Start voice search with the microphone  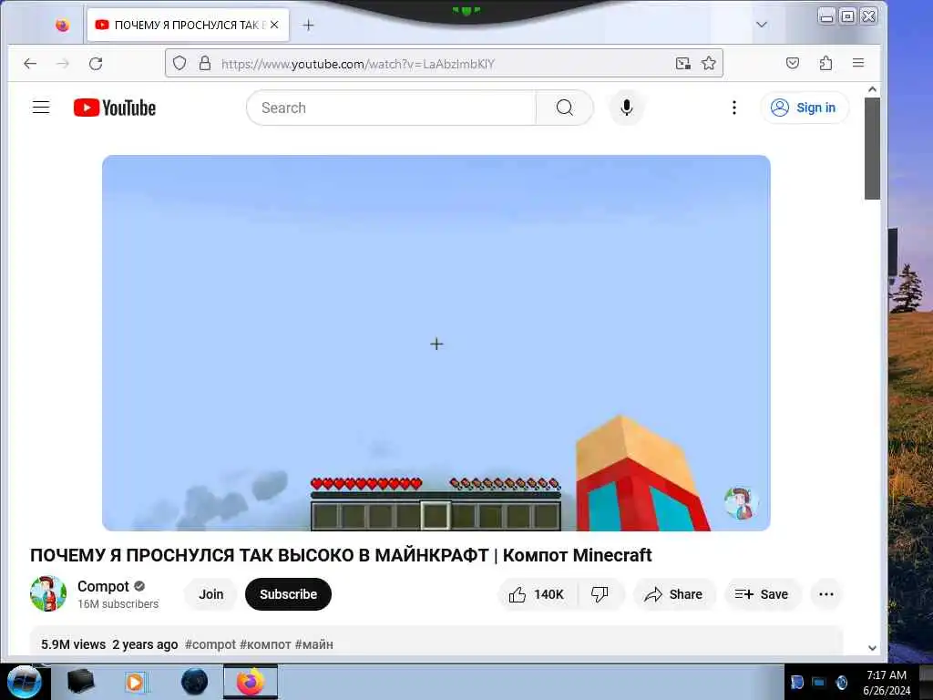click(627, 108)
